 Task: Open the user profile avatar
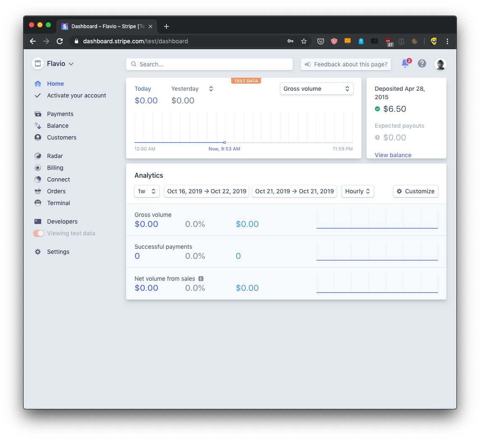click(440, 64)
